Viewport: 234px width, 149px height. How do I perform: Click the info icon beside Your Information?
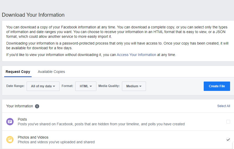[37, 106]
